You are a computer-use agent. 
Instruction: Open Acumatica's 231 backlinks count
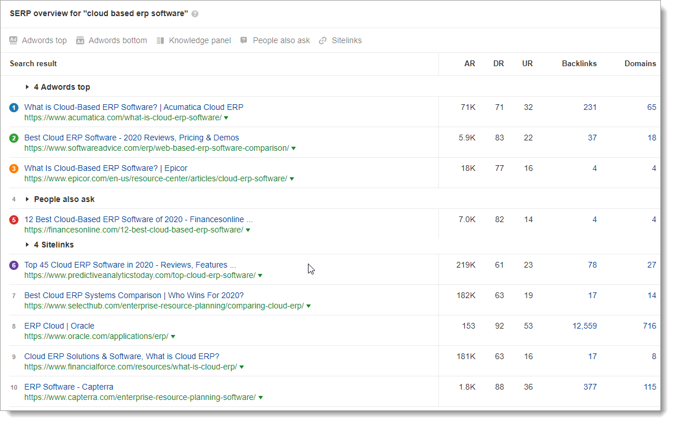point(590,107)
